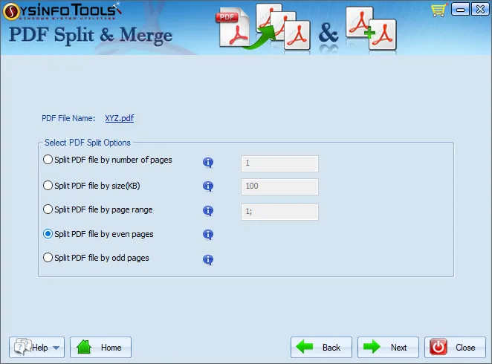Go Back to previous step
Screen dimensions: 492x364
tap(321, 348)
